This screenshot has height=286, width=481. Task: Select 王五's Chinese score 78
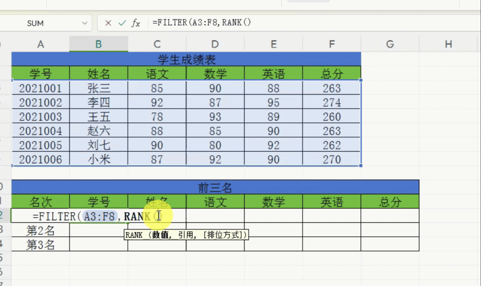[157, 117]
